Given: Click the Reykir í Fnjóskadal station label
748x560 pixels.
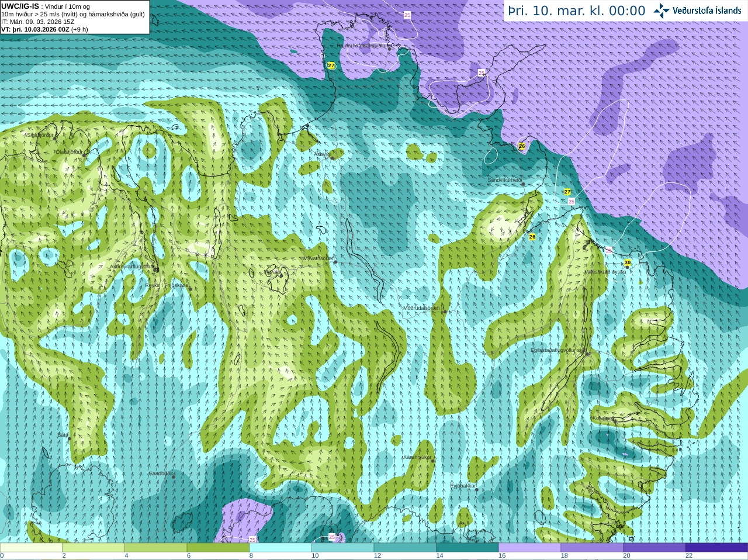Looking at the screenshot, I should click(167, 285).
